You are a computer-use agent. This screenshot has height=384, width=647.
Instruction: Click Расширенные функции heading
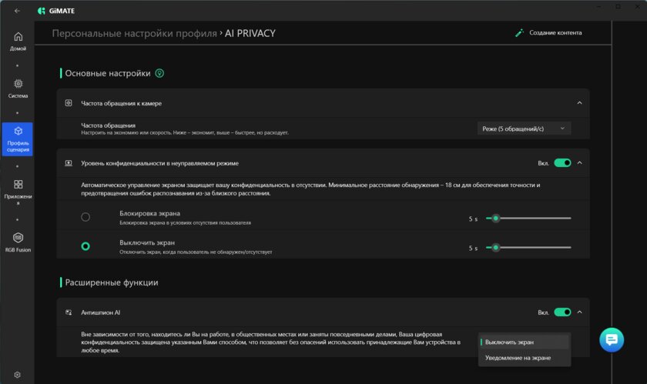[112, 282]
